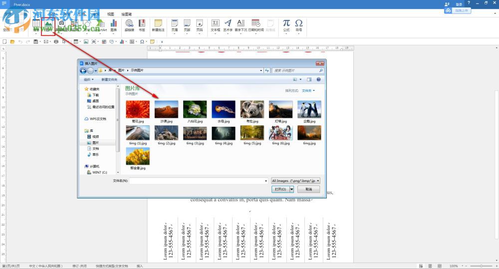Expand the address bar path dropdown
This screenshot has height=269, width=499.
click(261, 71)
